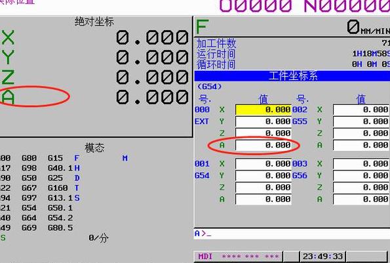Viewport: 390px width, 263px height.
Task: Click the green X axis label in absolute coordinates
Action: (8, 37)
